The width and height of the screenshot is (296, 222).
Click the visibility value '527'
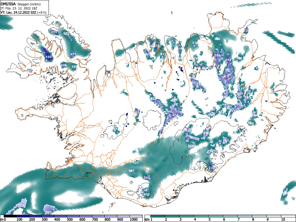point(154,99)
